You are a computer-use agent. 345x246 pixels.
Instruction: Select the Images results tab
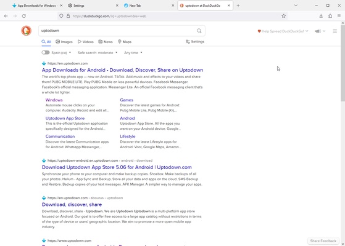click(64, 42)
